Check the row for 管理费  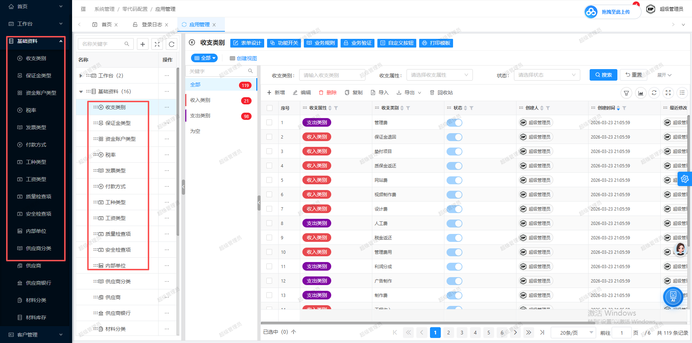(269, 122)
